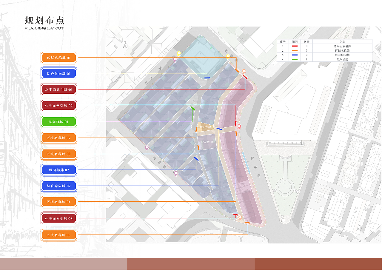Select the 总平面索引牌-03 red label
The height and width of the screenshot is (270, 382).
(59, 218)
